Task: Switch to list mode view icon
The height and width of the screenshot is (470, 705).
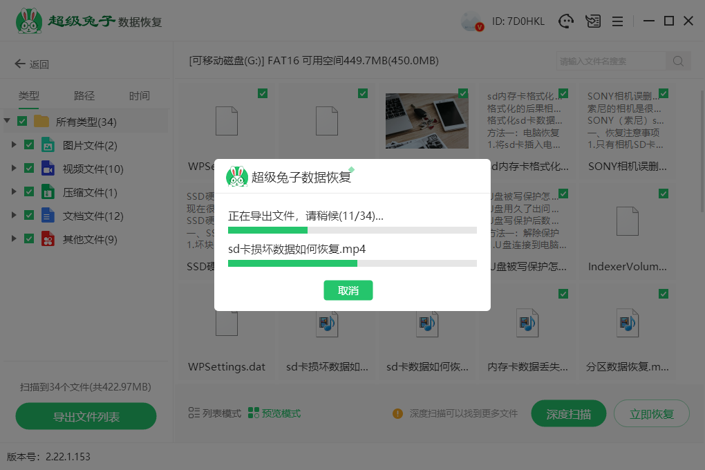Action: (x=194, y=413)
